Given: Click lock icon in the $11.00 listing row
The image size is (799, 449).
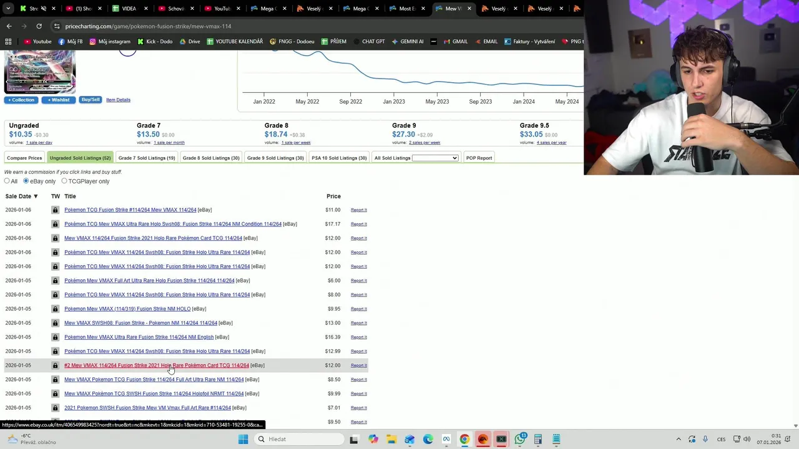Looking at the screenshot, I should pyautogui.click(x=55, y=210).
